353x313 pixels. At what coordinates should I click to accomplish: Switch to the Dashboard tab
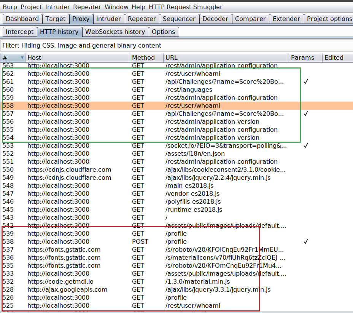pos(22,19)
